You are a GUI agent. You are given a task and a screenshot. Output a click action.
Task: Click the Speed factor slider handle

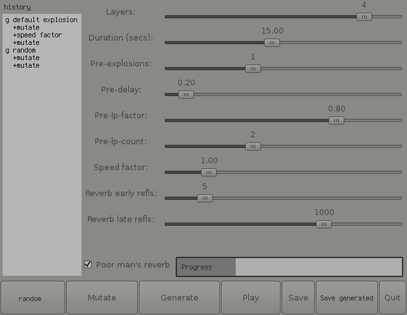tap(209, 172)
